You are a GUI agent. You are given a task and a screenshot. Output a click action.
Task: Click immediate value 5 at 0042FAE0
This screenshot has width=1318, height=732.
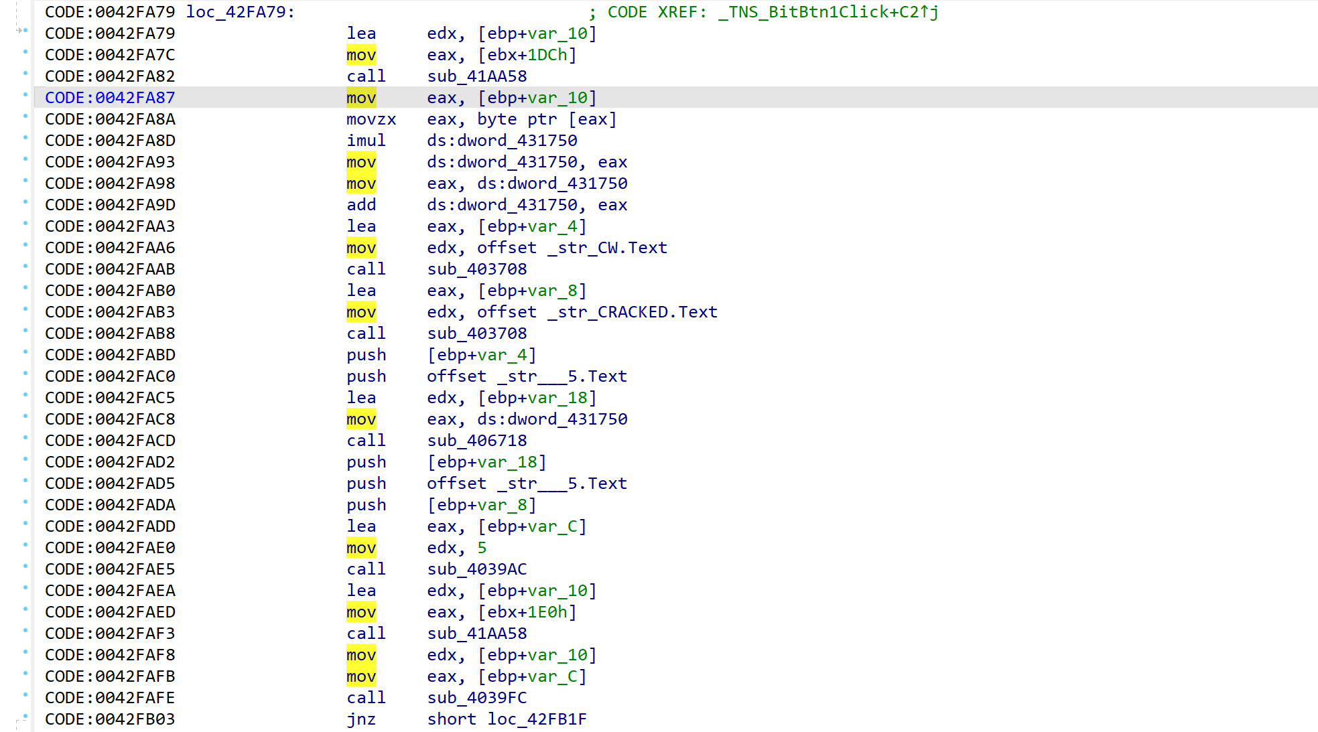(x=482, y=548)
